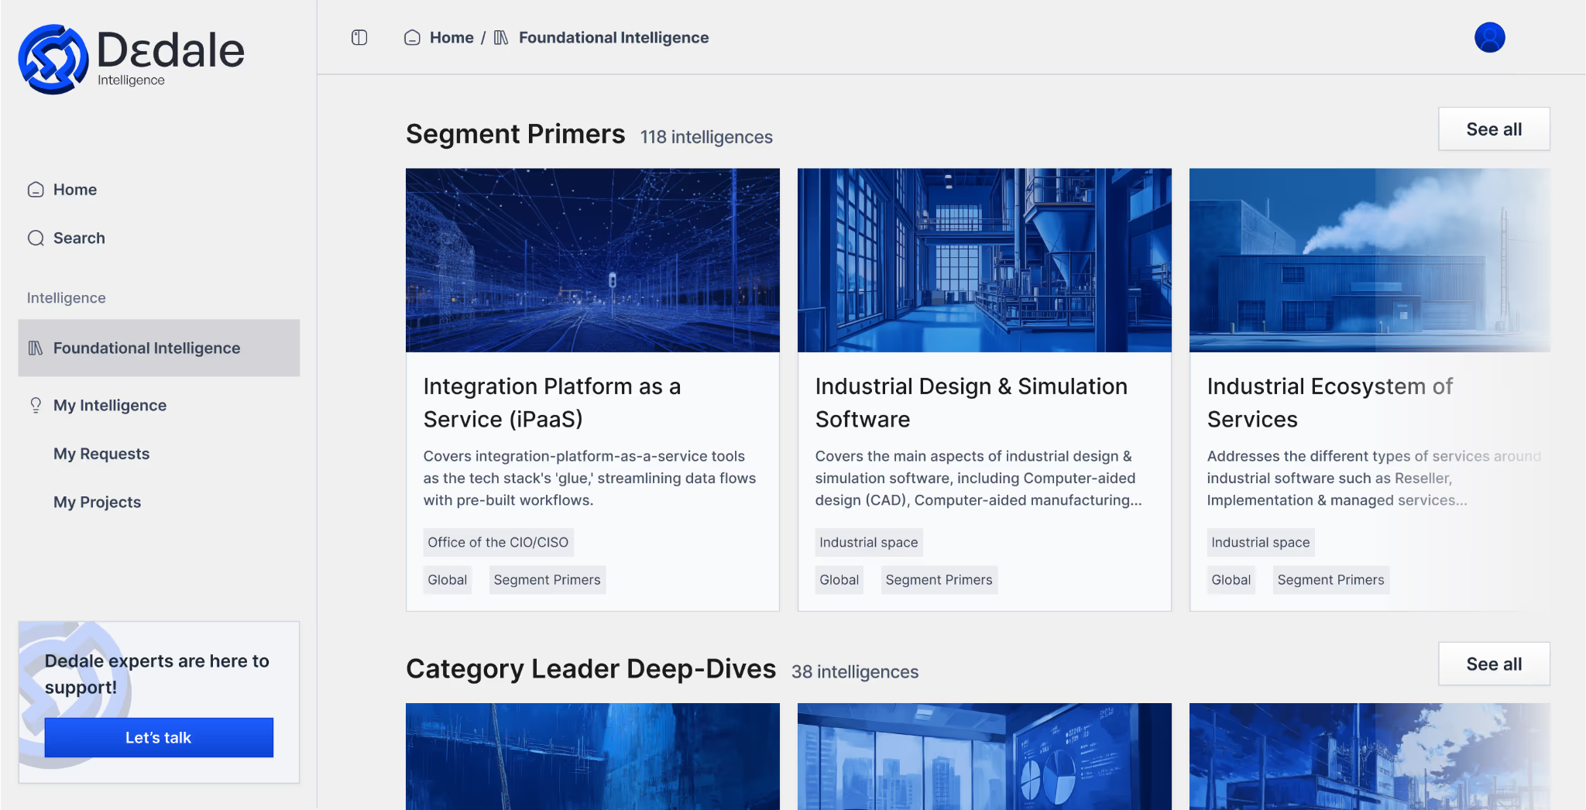
Task: Open My Requests in sidebar
Action: [101, 454]
